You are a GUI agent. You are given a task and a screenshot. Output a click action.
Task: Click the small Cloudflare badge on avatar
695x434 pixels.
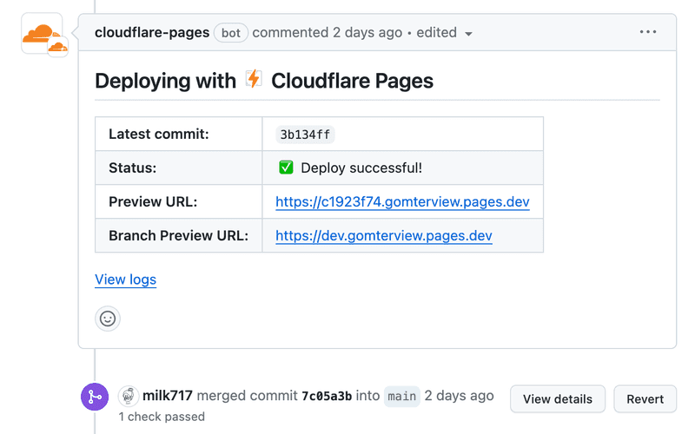58,48
